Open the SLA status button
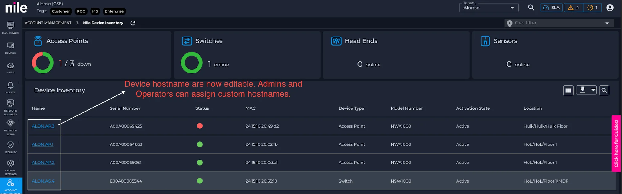622x194 pixels. click(x=551, y=8)
